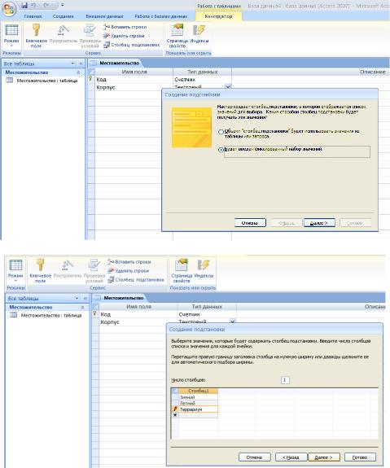Click Вставить строки in radio-options wizard window
Viewport: 390px width, 468px height.
tap(125, 27)
